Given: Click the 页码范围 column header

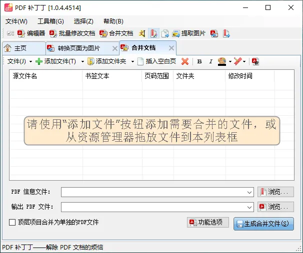Looking at the screenshot, I should click(157, 76).
